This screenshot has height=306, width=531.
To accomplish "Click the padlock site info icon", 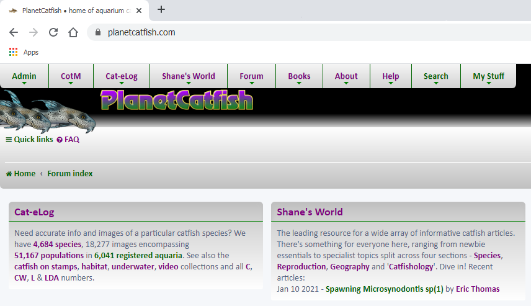I will (x=98, y=32).
